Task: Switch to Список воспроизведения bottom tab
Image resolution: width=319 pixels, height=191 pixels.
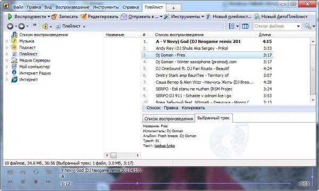Action: pos(169,118)
